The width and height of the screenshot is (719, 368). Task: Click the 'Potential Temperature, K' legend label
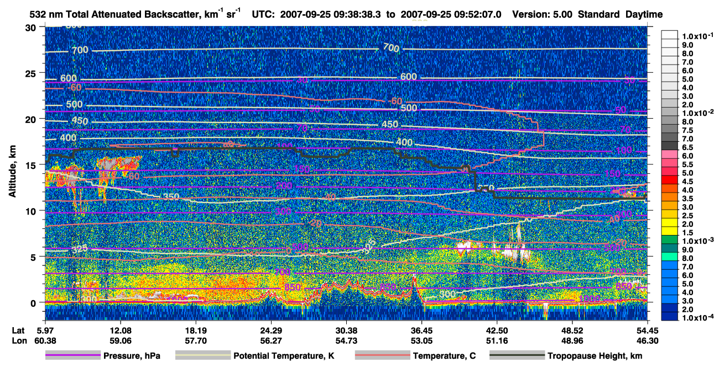[x=284, y=356]
